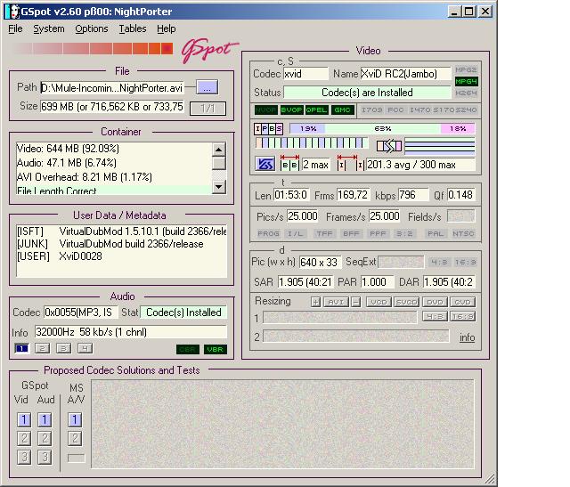Run GSpot Aud test 1
The height and width of the screenshot is (487, 570).
click(45, 419)
